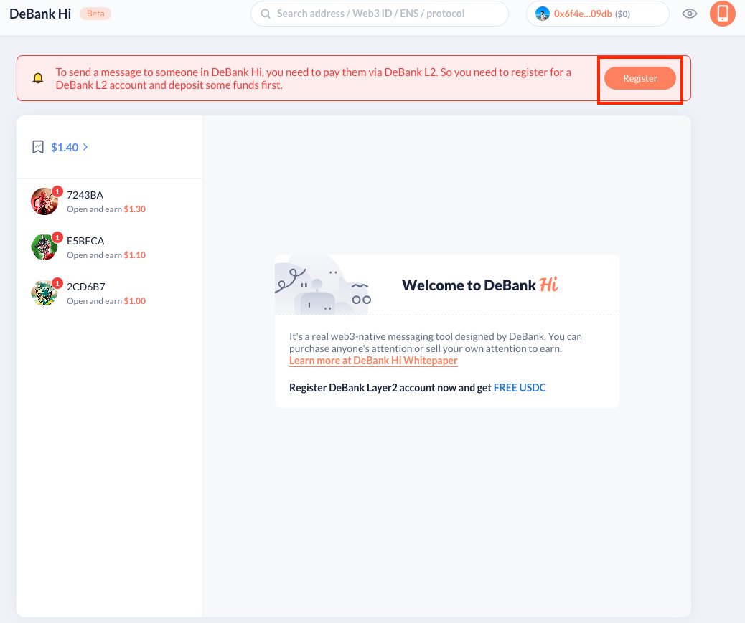Open Learn more at DeBank Hi Whitepaper
Image resolution: width=745 pixels, height=623 pixels.
(373, 361)
